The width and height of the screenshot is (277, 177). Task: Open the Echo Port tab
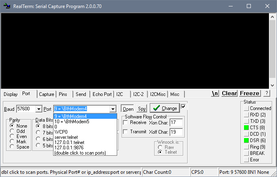(102, 94)
